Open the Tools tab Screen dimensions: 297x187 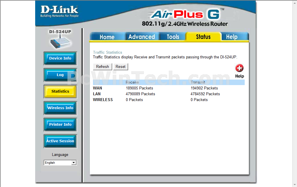(173, 37)
